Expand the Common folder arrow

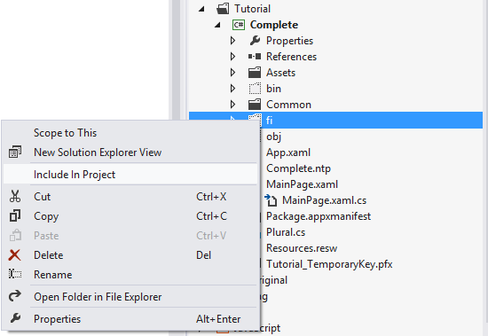232,105
